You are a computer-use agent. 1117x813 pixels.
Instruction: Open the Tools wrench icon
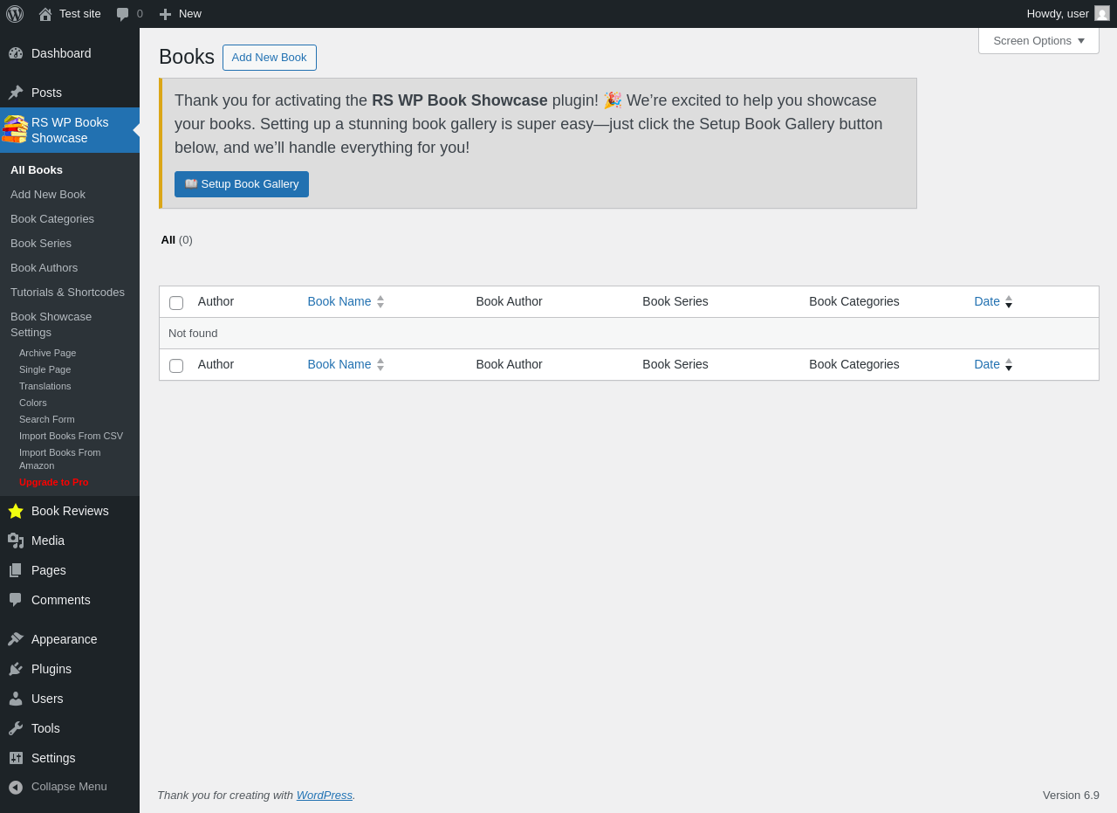click(x=16, y=728)
